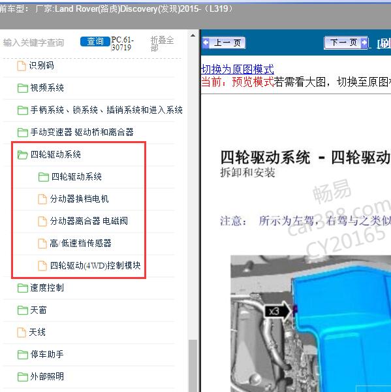
Task: Open the 切换为原图模式 link
Action: [238, 69]
